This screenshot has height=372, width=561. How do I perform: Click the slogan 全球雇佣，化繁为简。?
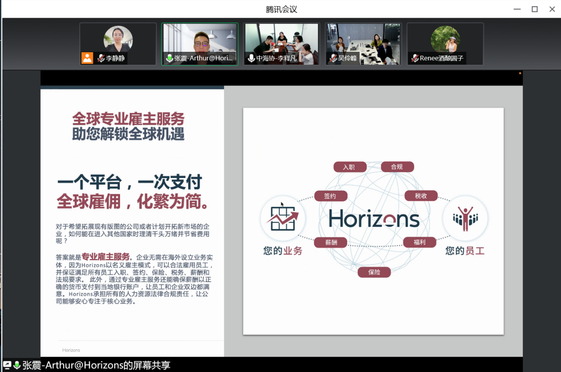pos(133,202)
